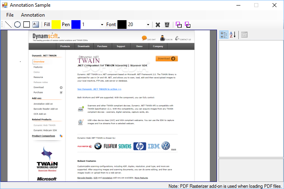Image resolution: width=284 pixels, height=189 pixels.
Task: Click the webcam device icon
Action: tap(81, 122)
